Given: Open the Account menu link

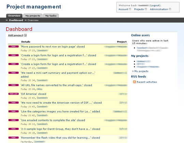Looking at the screenshot, I should (x=123, y=9).
